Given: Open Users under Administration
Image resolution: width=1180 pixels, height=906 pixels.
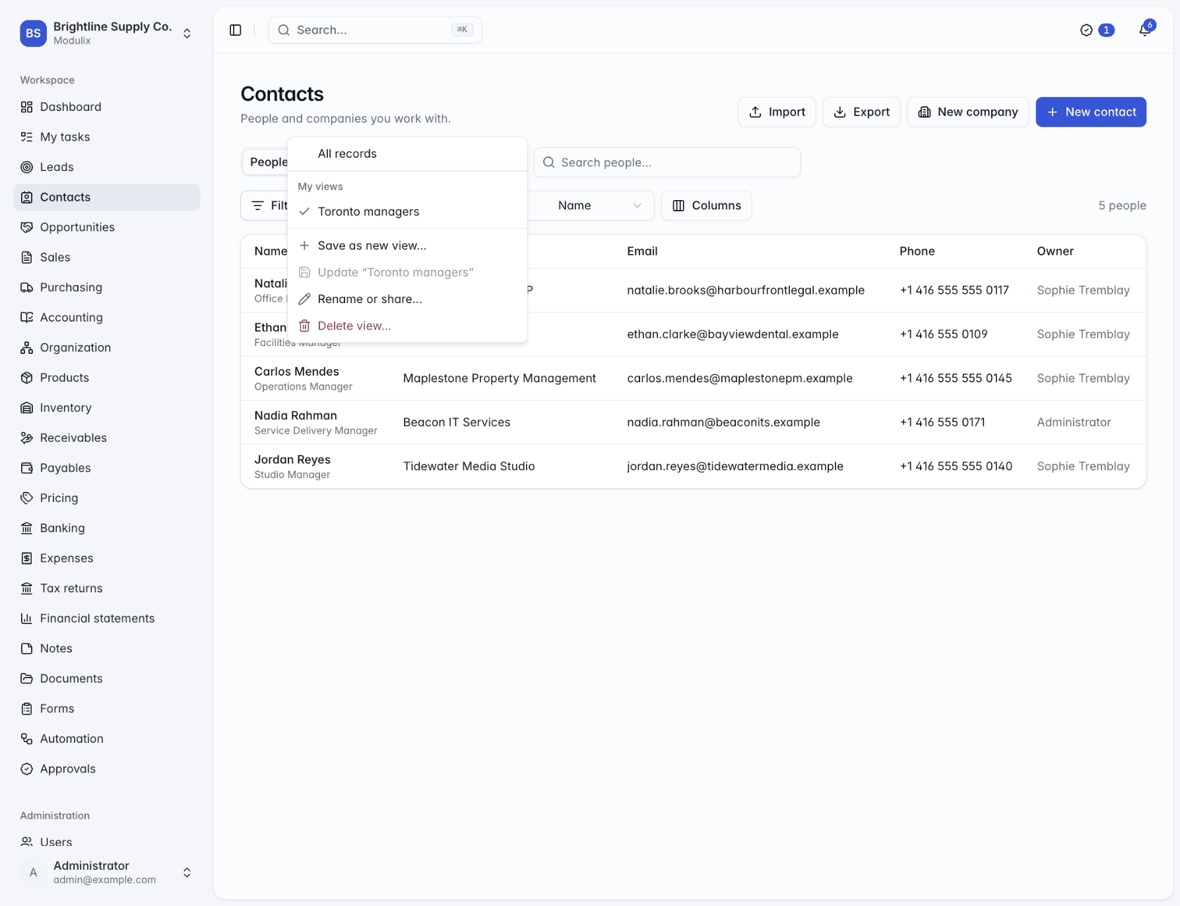Looking at the screenshot, I should click(106, 842).
